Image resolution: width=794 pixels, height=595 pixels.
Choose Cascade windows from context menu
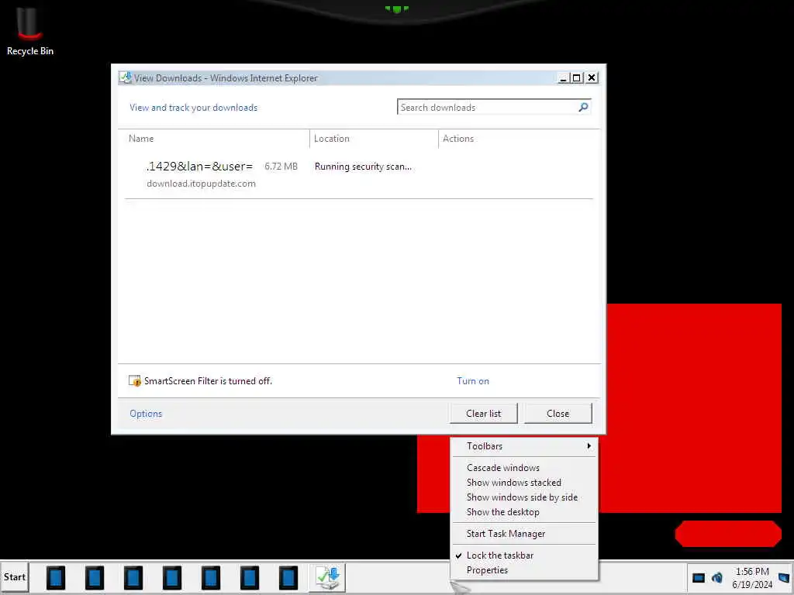[524, 467]
